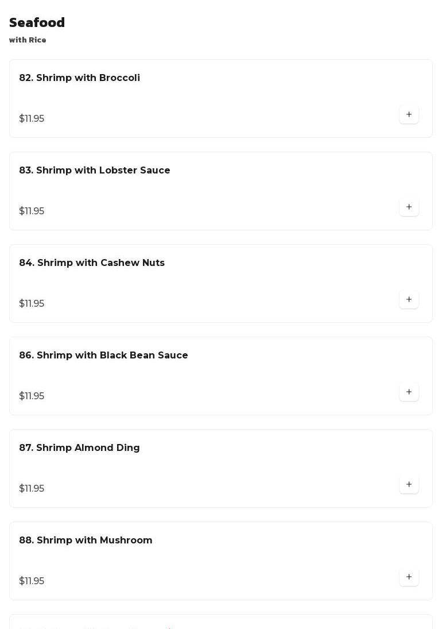Add Shrimp with Cashew Nuts using plus icon
The image size is (442, 629).
point(409,299)
